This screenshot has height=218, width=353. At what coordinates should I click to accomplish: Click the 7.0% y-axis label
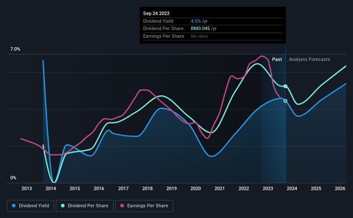[15, 49]
